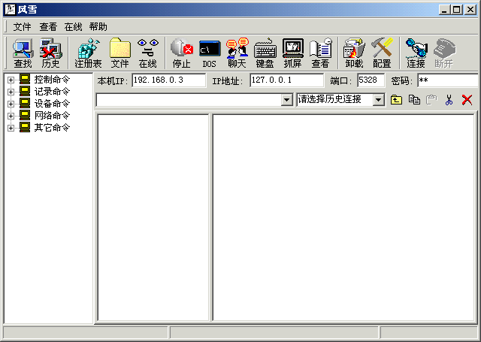Viewport: 481px width, 342px height.
Task: Open the 文件 menu
Action: 22,26
